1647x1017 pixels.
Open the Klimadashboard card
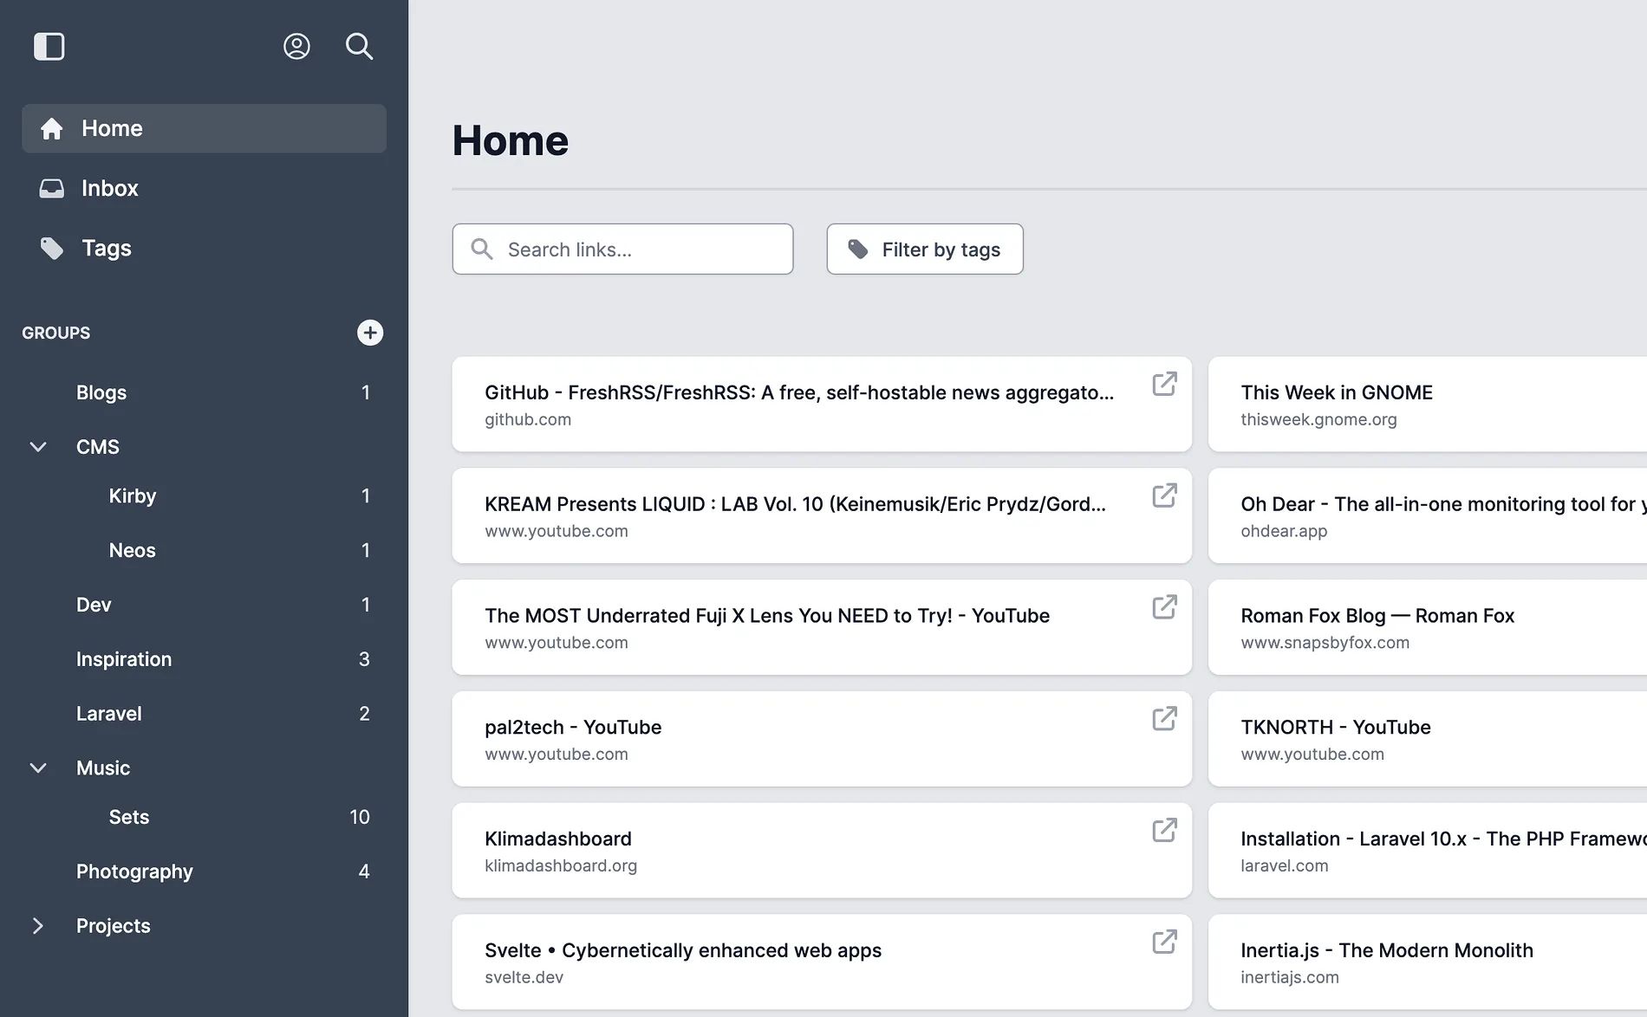coord(822,851)
